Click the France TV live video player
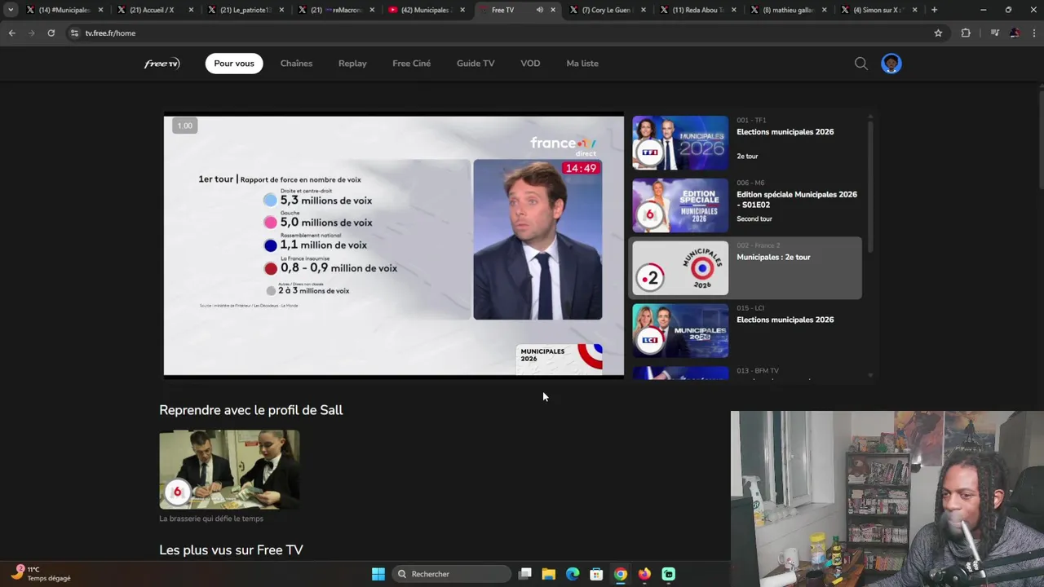 [394, 245]
